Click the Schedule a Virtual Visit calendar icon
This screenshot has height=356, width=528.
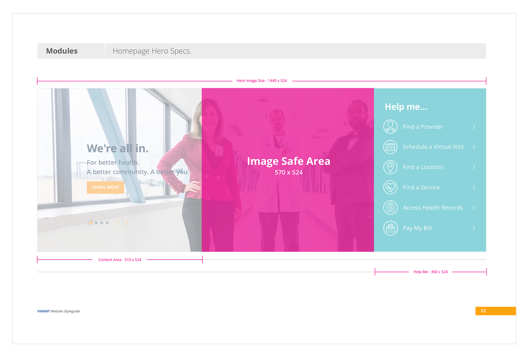point(390,147)
